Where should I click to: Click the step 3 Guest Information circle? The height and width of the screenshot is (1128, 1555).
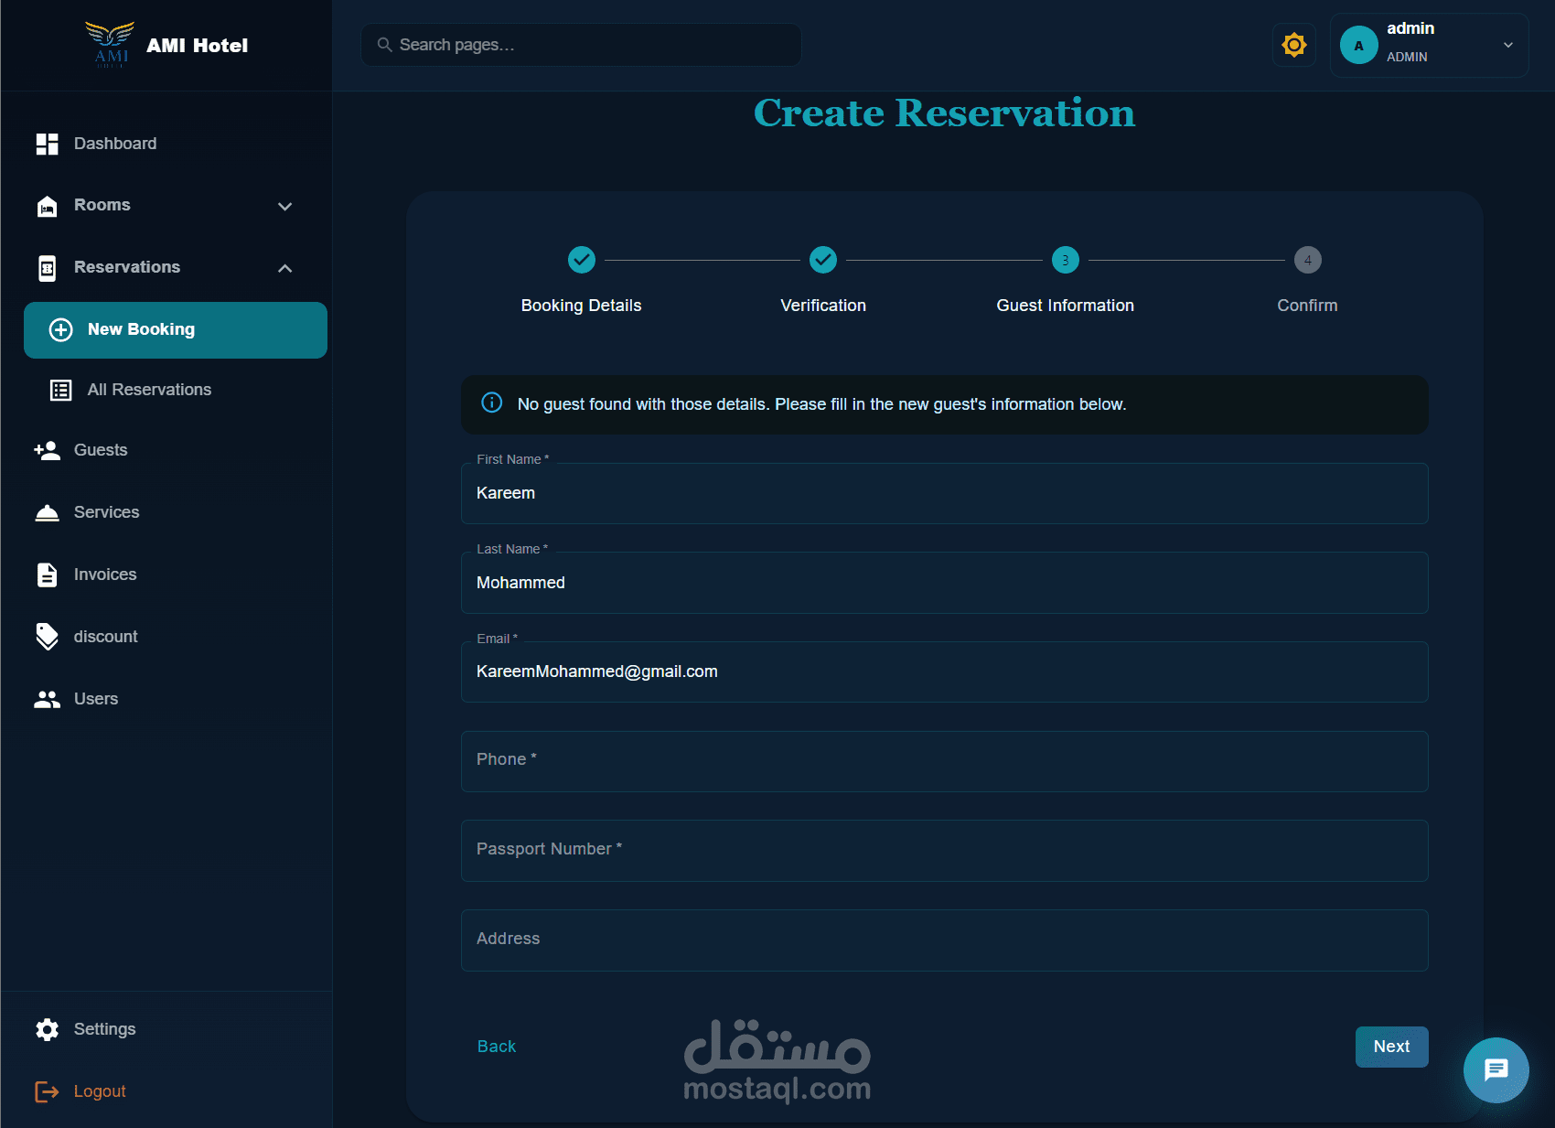[1065, 260]
